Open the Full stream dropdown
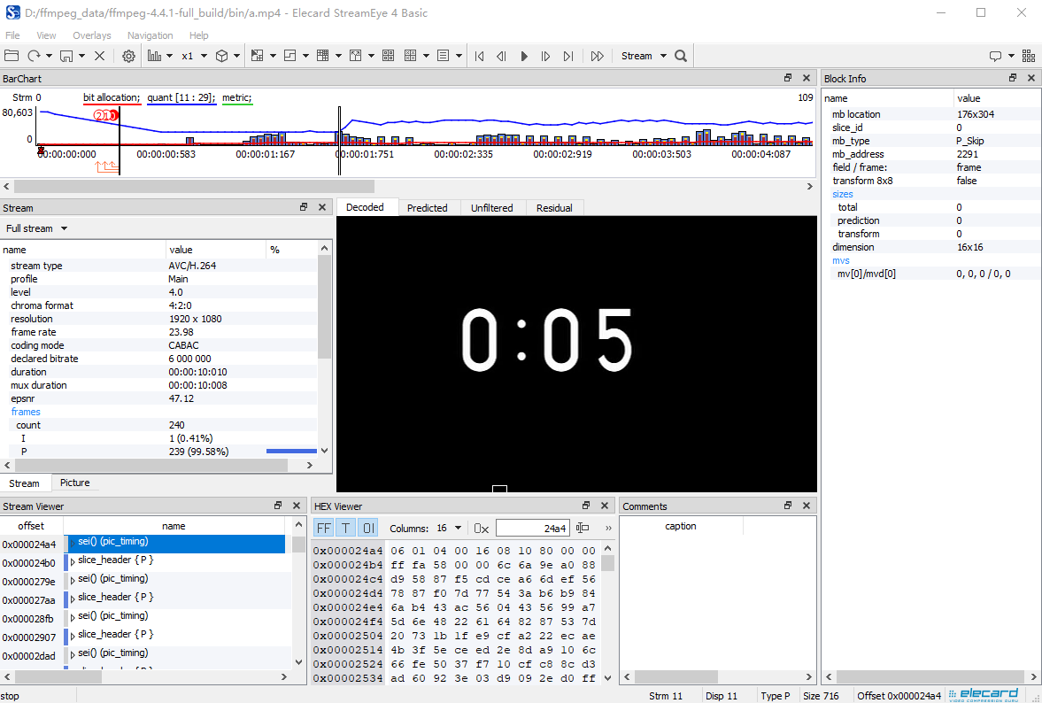Viewport: 1042px width, 703px height. click(x=36, y=228)
